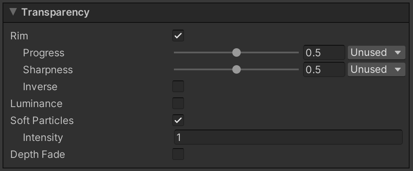Click the Intensity input field

coord(288,138)
